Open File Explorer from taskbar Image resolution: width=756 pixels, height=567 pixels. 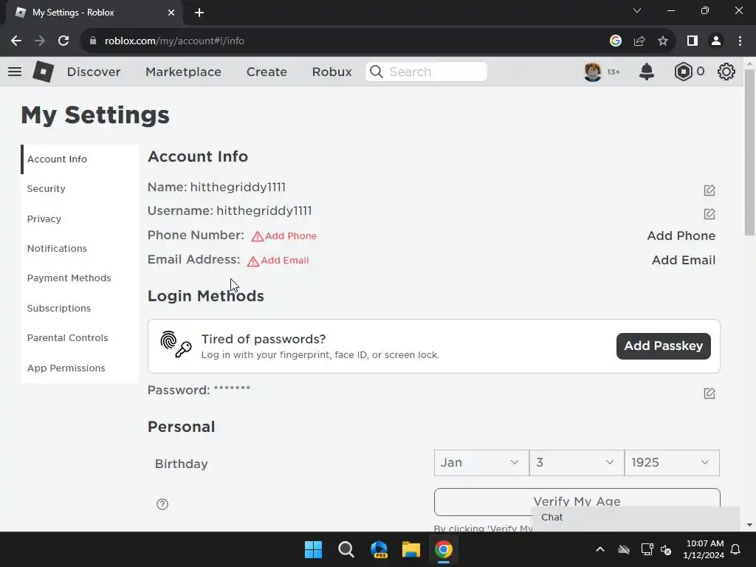(411, 549)
